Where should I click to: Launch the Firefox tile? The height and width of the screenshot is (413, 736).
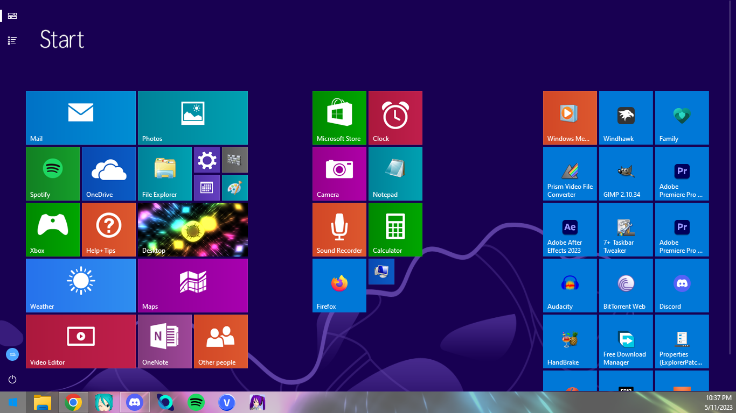339,286
